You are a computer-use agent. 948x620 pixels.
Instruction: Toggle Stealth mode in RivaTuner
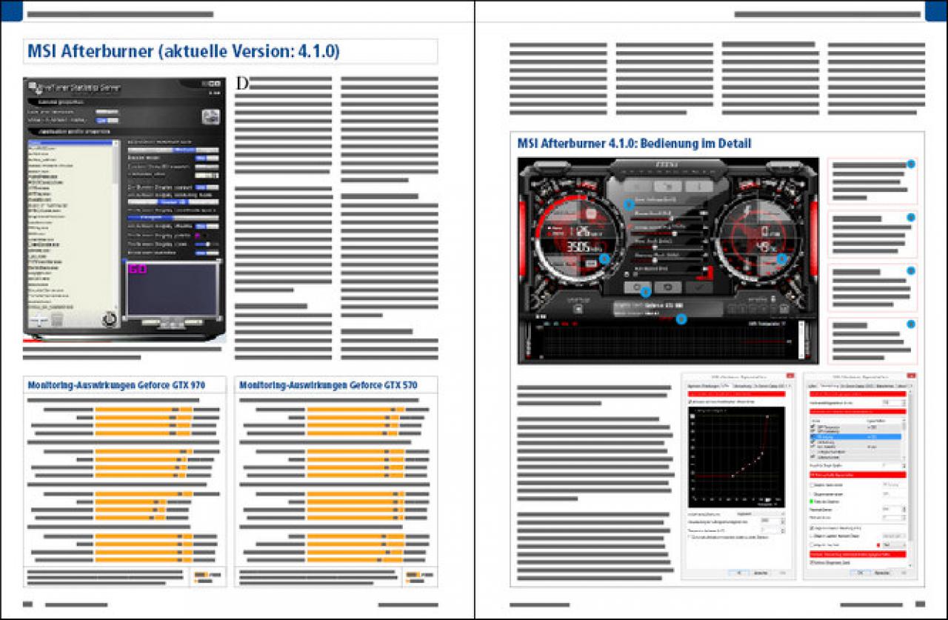[x=207, y=158]
